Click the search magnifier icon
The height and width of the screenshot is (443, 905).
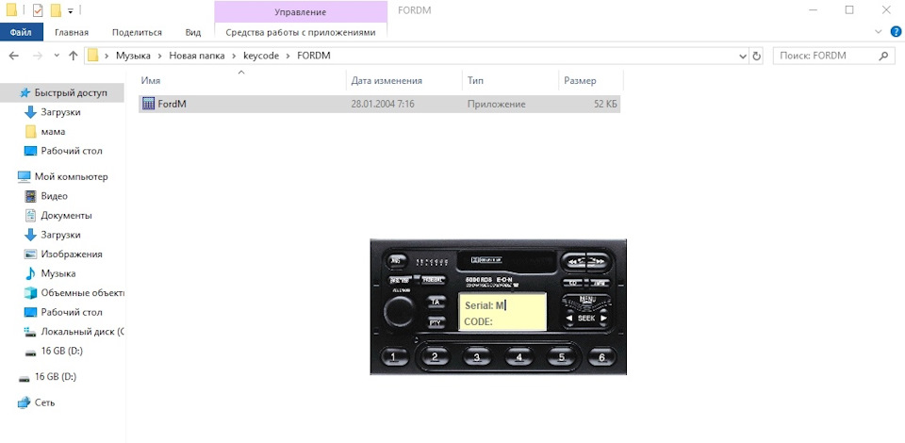pyautogui.click(x=882, y=56)
